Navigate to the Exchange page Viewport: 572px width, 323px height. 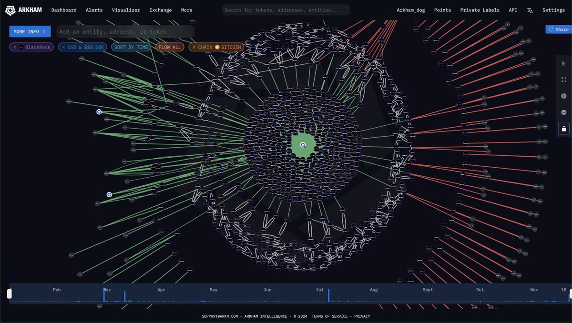click(x=160, y=10)
